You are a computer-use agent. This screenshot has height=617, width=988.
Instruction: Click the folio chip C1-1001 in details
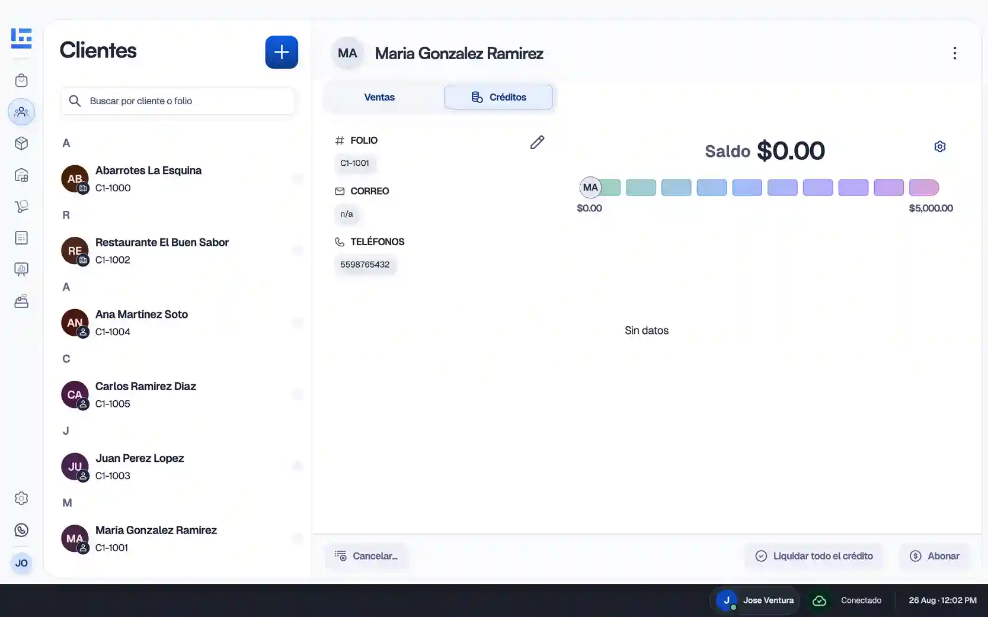pyautogui.click(x=354, y=163)
